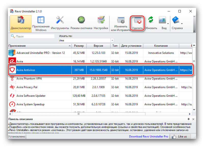Screen dimensions: 204x147
Task: Sort by Размер column header
Action: point(79,46)
